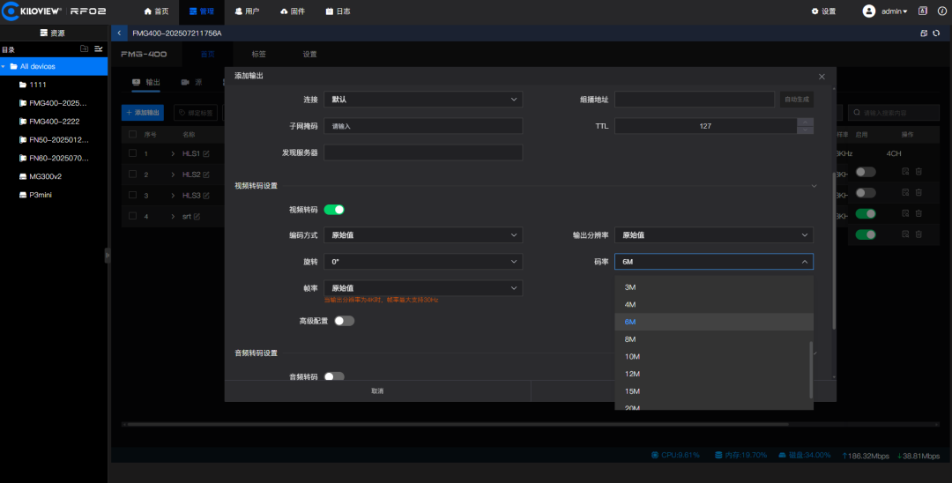Open the info icon in top right corner
The width and height of the screenshot is (952, 483).
(x=923, y=11)
